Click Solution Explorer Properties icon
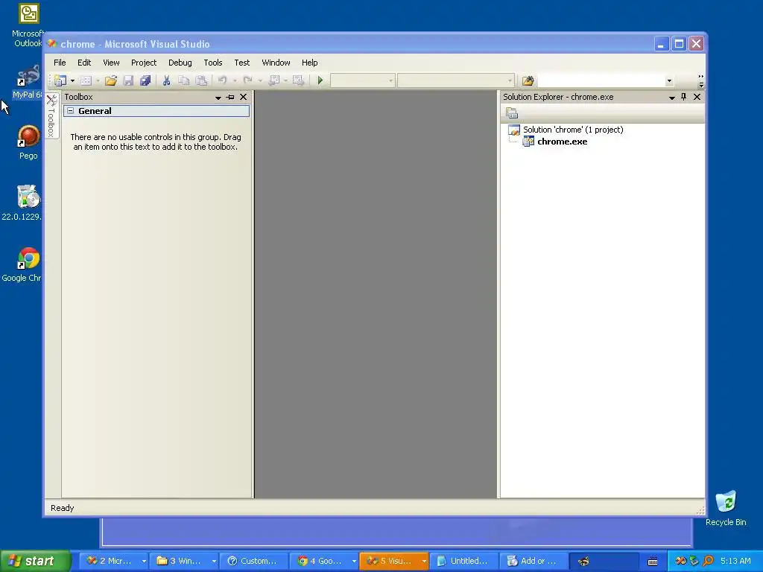The image size is (763, 572). 512,113
